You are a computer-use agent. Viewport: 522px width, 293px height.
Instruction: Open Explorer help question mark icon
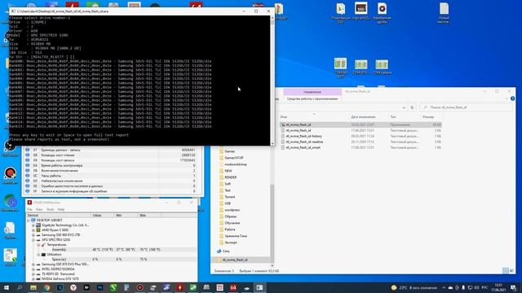coord(513,98)
